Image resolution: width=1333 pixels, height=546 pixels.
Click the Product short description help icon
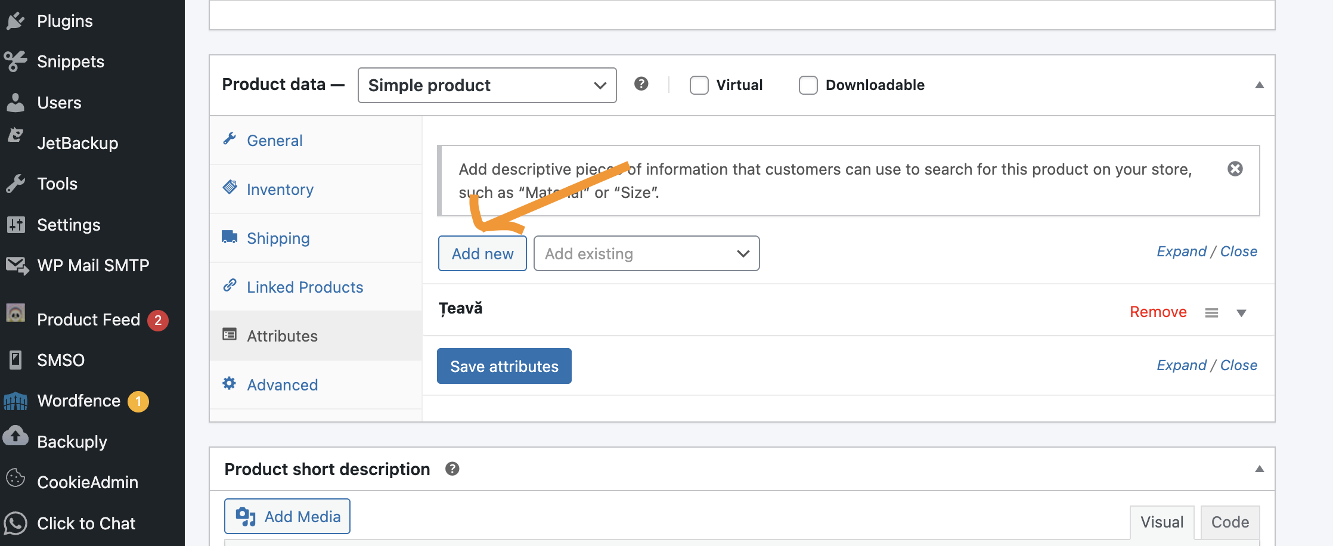pos(452,469)
